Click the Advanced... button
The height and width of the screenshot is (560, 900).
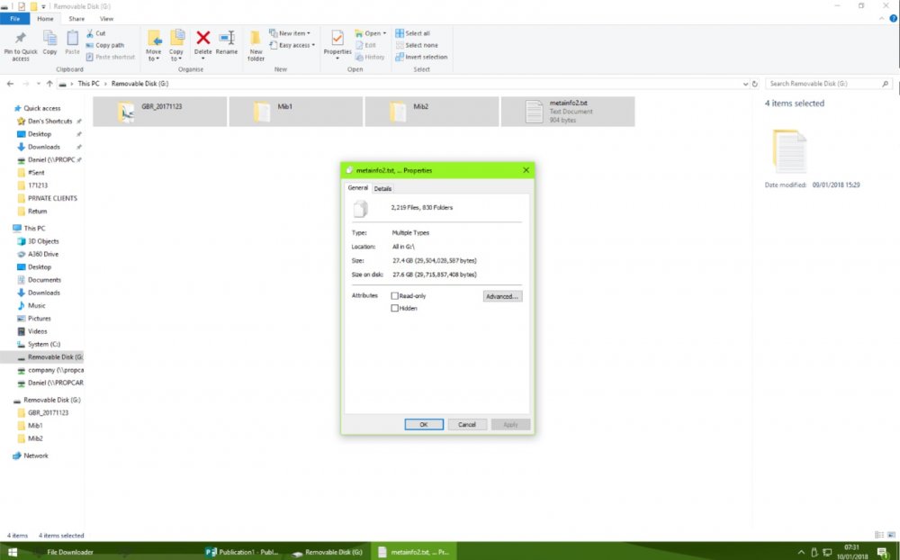point(502,296)
